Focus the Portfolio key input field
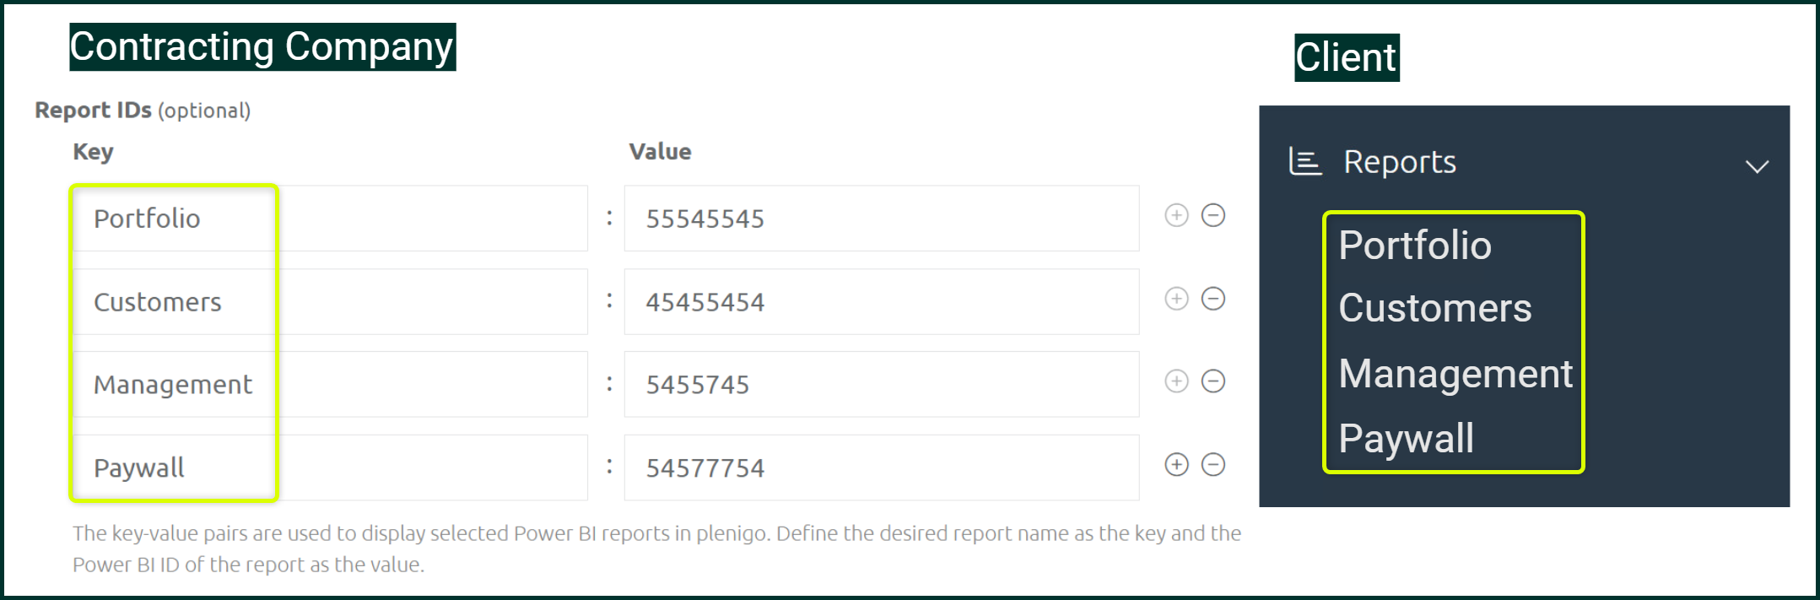 point(330,219)
